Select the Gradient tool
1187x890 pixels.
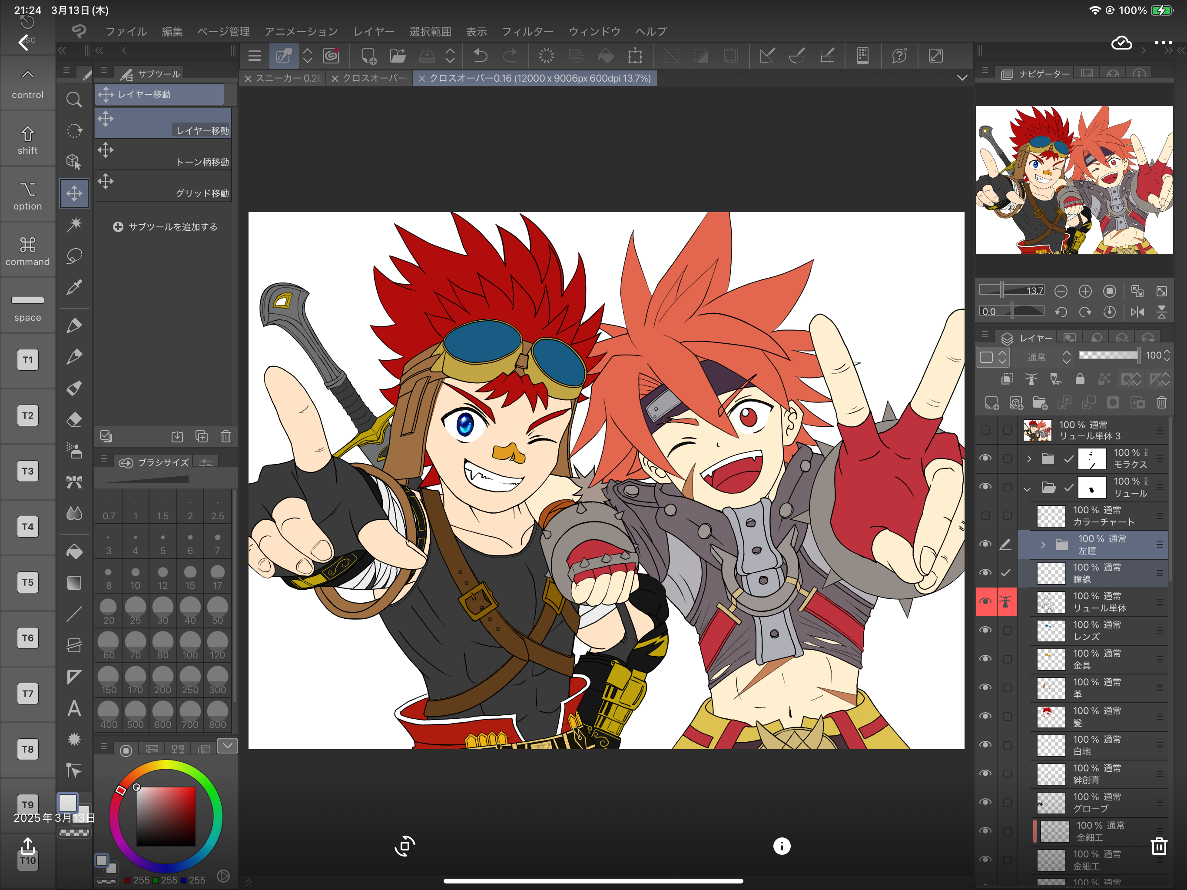point(74,582)
